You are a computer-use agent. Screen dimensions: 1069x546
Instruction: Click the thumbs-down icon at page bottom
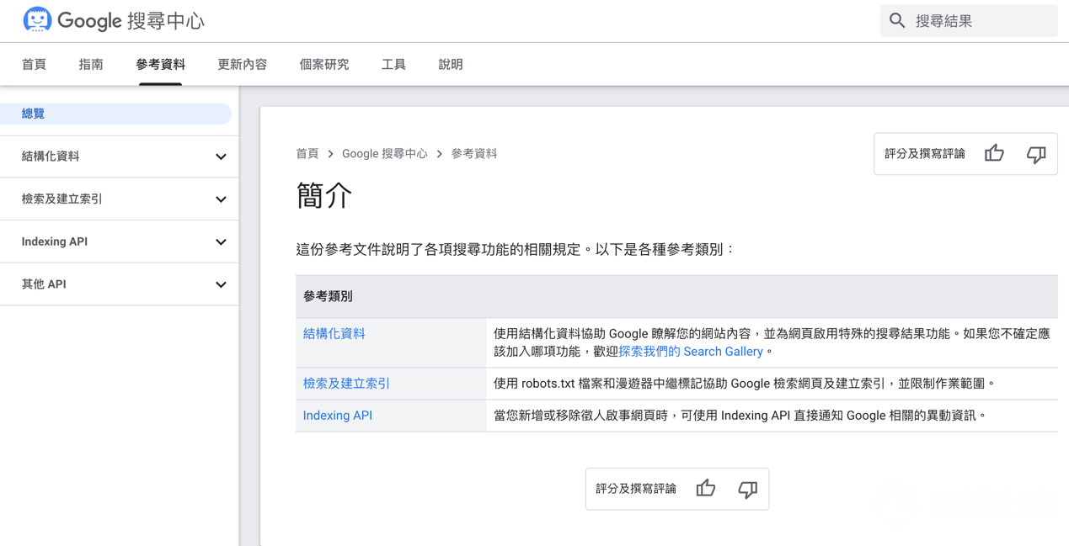pos(748,488)
